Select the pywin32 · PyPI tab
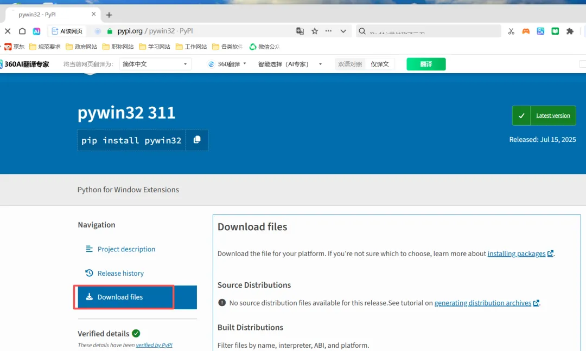 tap(52, 15)
